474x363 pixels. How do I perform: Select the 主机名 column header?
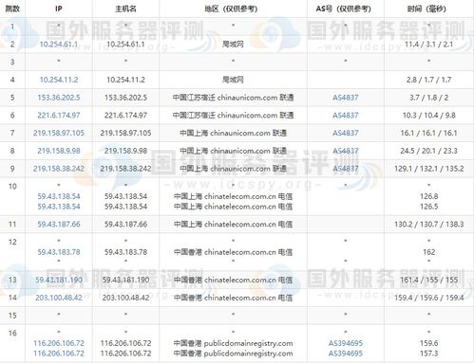(125, 9)
